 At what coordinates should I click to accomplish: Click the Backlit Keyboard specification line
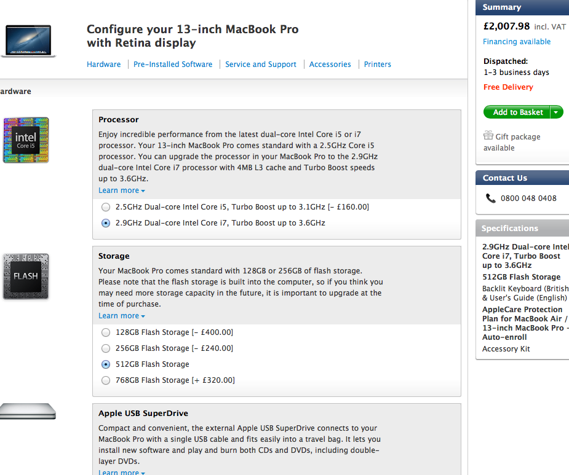click(525, 293)
